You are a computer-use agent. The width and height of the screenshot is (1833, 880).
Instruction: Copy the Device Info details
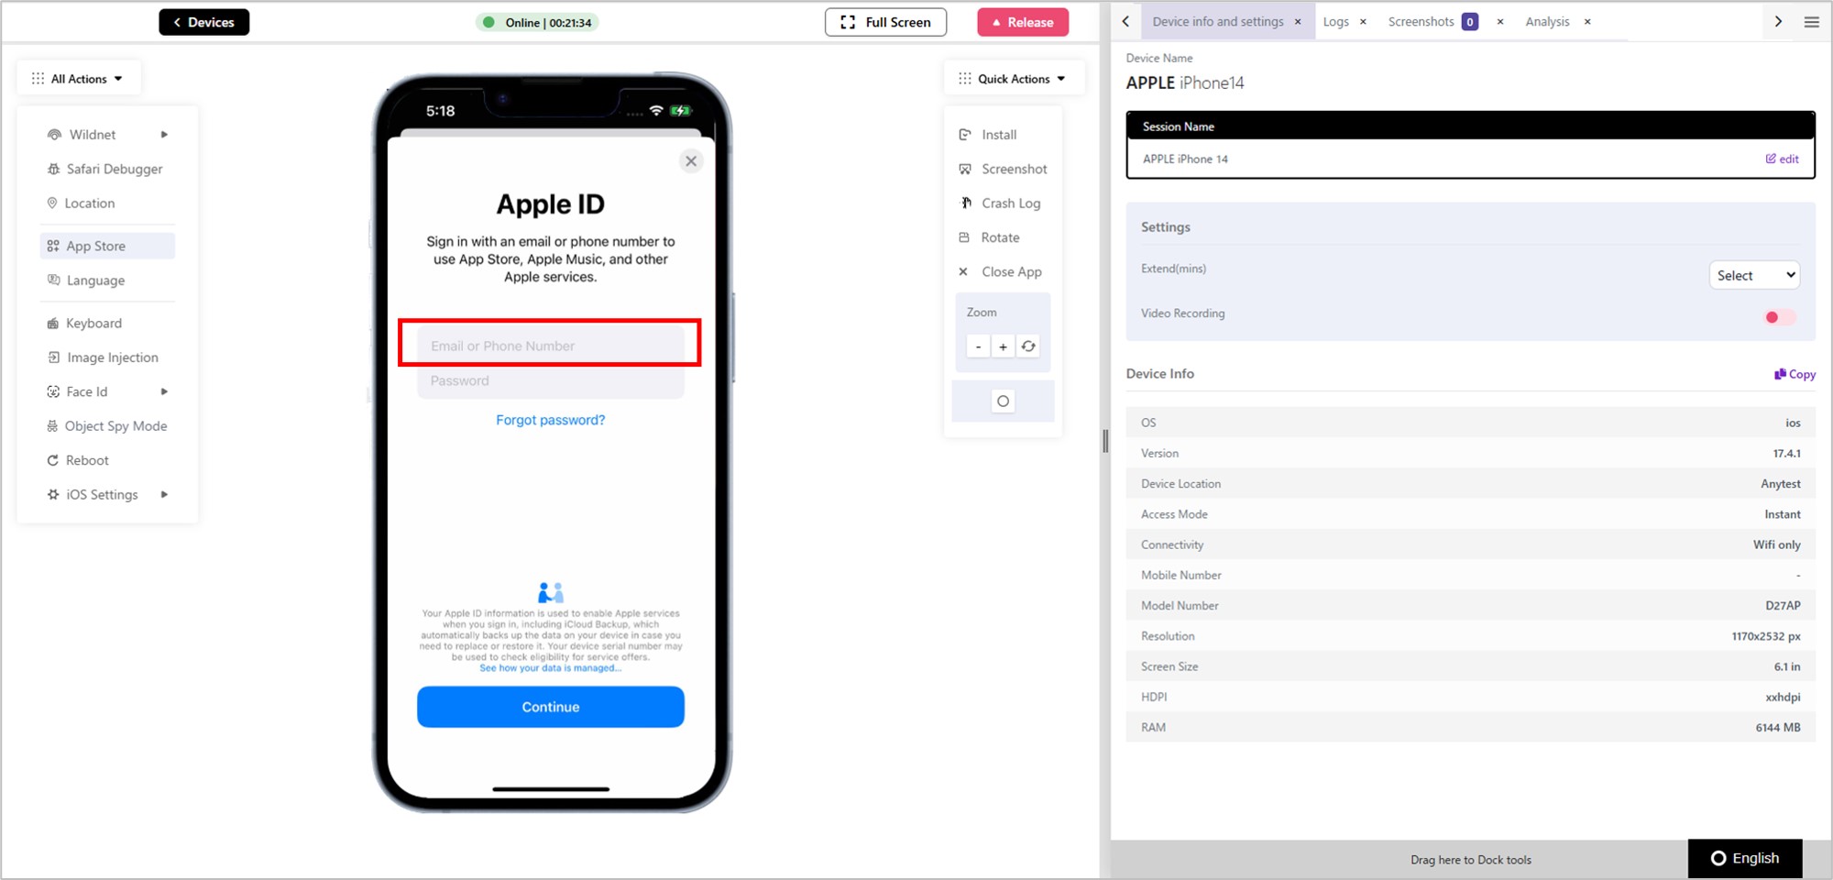(x=1795, y=374)
